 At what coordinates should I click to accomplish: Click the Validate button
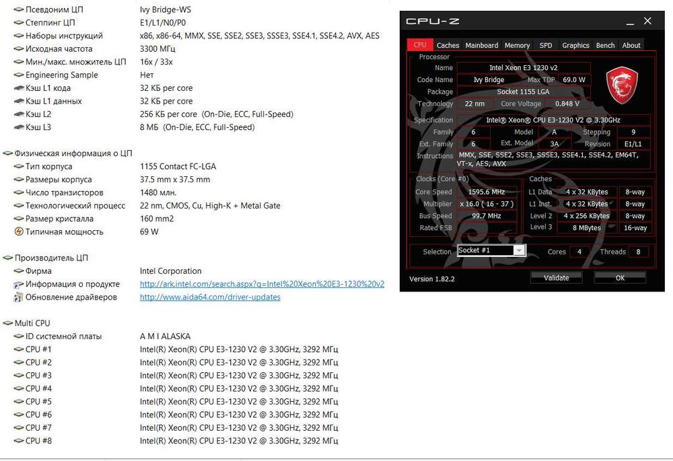click(557, 278)
